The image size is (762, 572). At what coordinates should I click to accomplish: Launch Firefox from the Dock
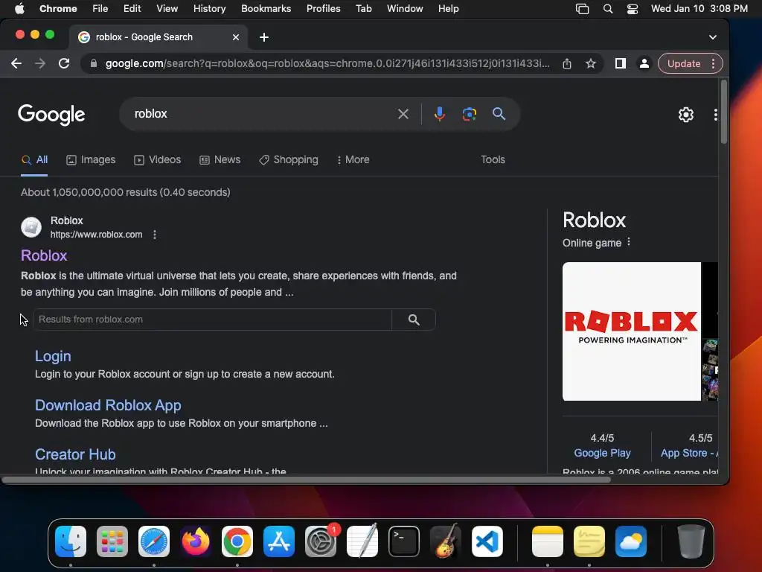coord(196,541)
